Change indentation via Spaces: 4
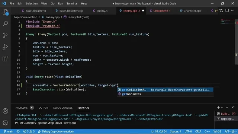238x134 pixels. pos(176,131)
